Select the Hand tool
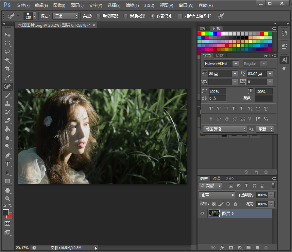The width and height of the screenshot is (292, 252). (x=8, y=190)
